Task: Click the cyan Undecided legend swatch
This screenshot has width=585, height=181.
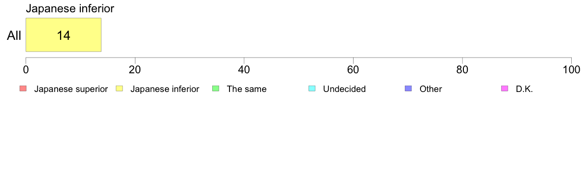Action: coord(312,89)
